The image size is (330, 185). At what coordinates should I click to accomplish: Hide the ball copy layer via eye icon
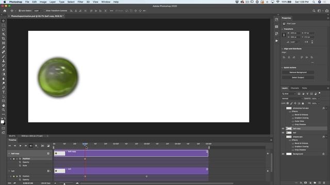point(283,128)
